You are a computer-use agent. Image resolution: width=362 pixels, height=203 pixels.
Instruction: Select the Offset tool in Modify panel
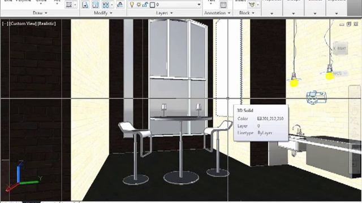tap(120, 5)
